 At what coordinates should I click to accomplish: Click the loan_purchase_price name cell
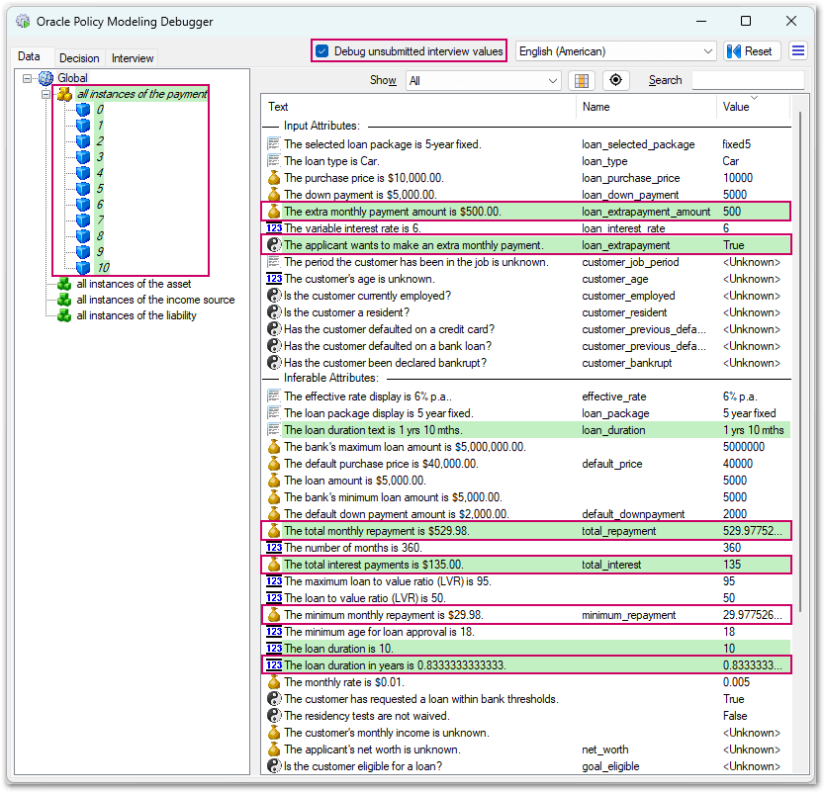click(x=631, y=178)
